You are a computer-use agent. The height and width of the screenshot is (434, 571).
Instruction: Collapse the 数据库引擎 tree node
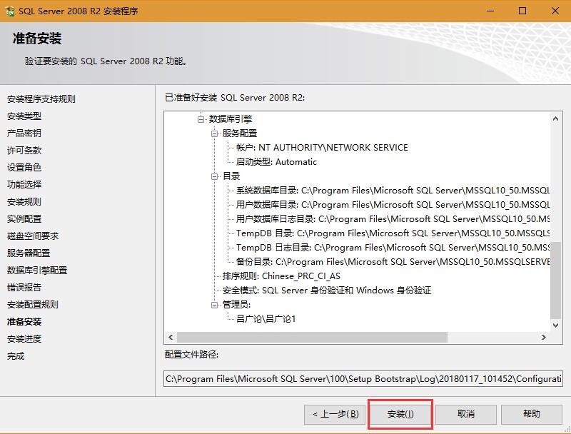[x=201, y=119]
